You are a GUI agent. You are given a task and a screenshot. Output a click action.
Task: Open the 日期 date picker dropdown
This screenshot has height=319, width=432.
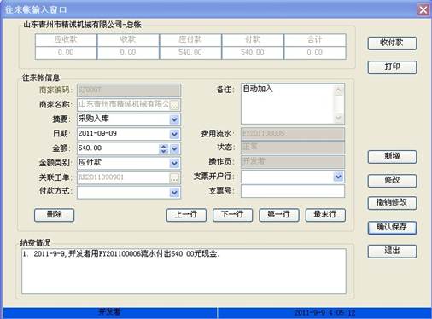click(174, 134)
